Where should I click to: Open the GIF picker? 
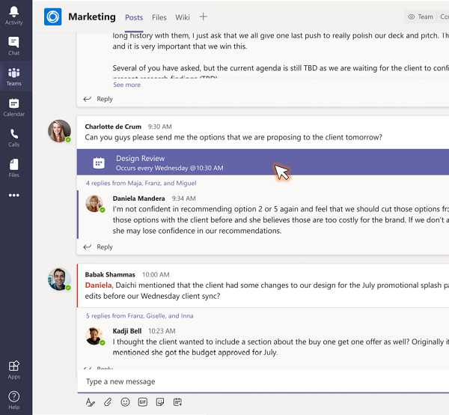click(143, 402)
